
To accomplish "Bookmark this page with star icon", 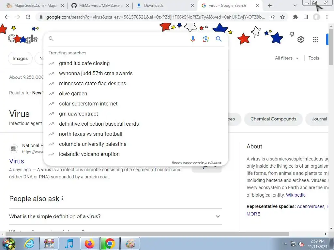I will pos(282,17).
